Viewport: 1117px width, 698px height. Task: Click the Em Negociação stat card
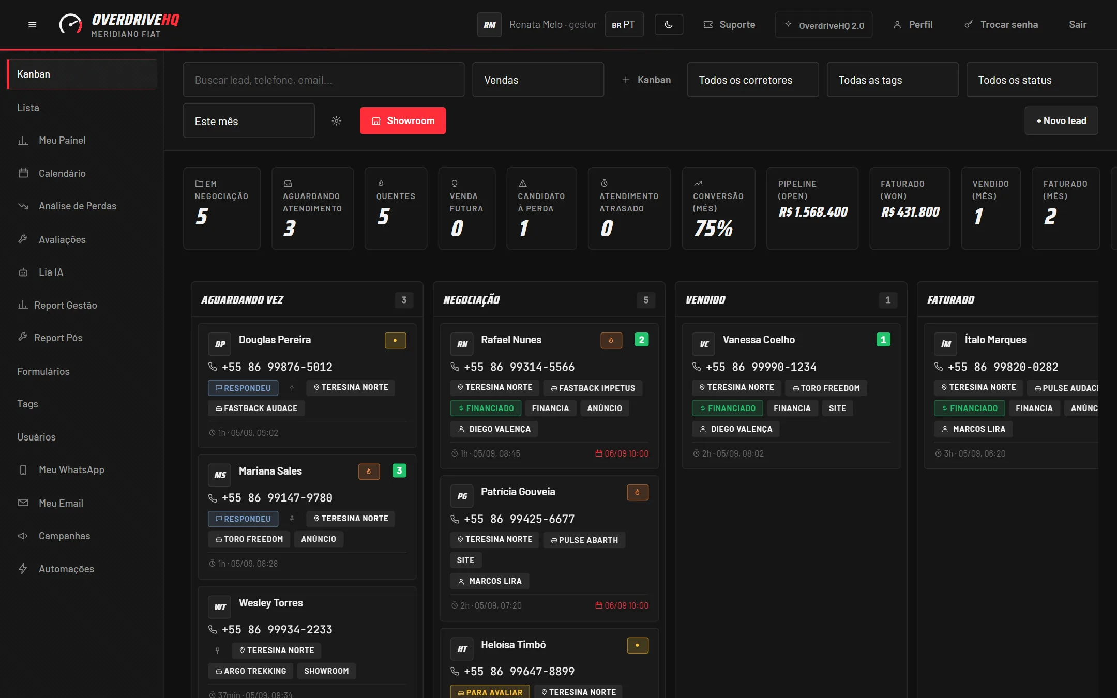coord(222,208)
